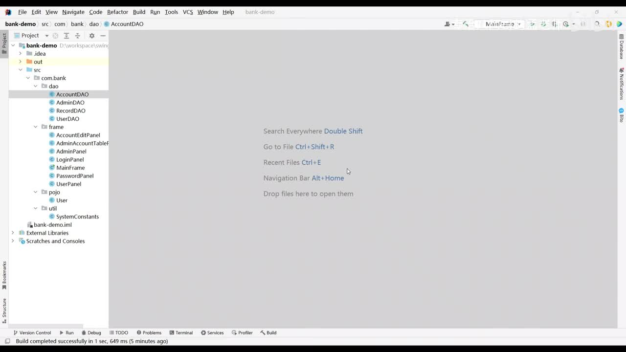Toggle the Project side tab
Viewport: 626px width, 352px height.
(x=4, y=44)
